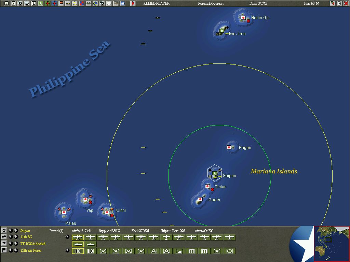
Task: Click right arrow next to 11th BG
Action: click(x=16, y=237)
